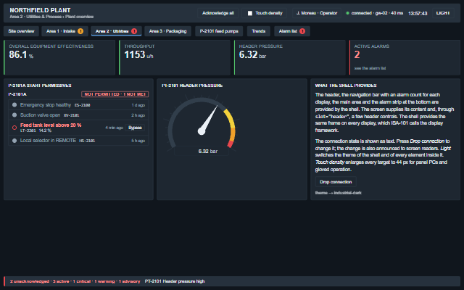The image size is (464, 290).
Task: Switch theme with the LIGHT button
Action: click(443, 13)
